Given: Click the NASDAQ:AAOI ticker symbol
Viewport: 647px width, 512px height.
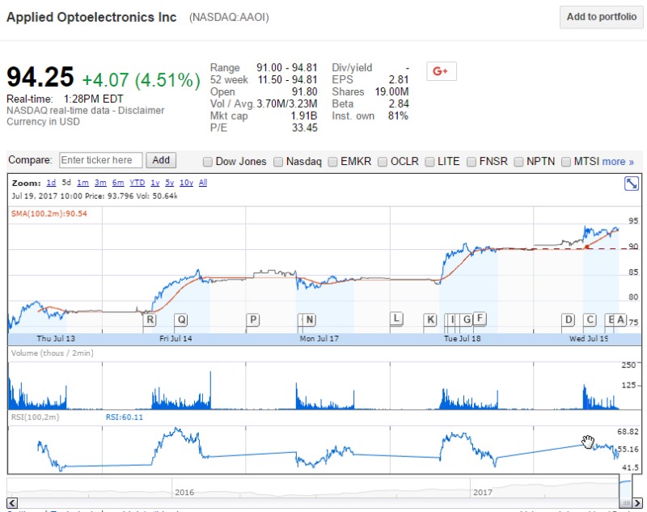Looking at the screenshot, I should (229, 17).
